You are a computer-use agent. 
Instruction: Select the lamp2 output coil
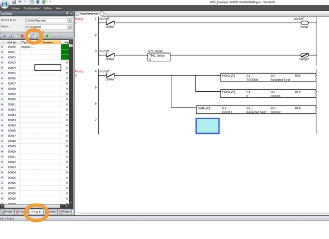304,55
